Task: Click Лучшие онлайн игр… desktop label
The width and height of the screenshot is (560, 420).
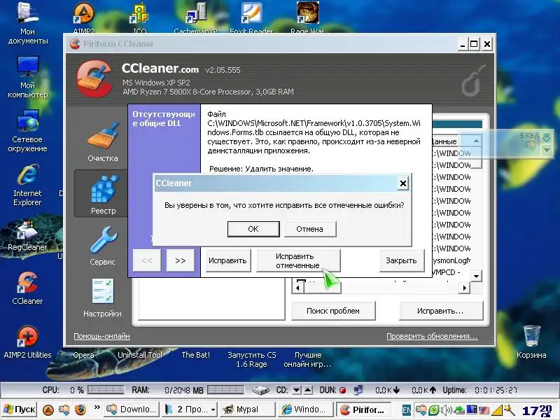Action: [307, 360]
